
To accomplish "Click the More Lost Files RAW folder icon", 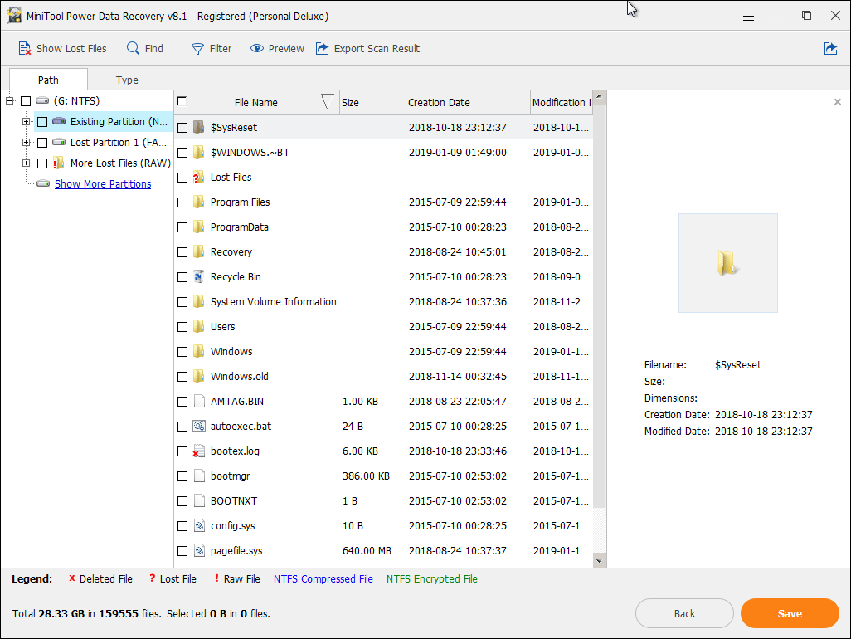I will click(59, 163).
